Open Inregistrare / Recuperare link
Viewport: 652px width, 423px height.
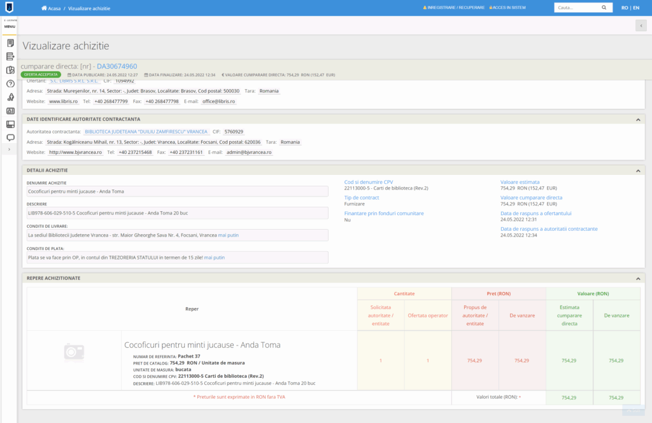click(453, 8)
